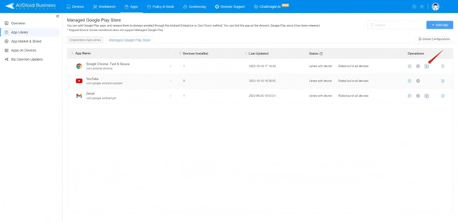
Task: Expand the Google Chrome row chevron
Action: point(171,66)
